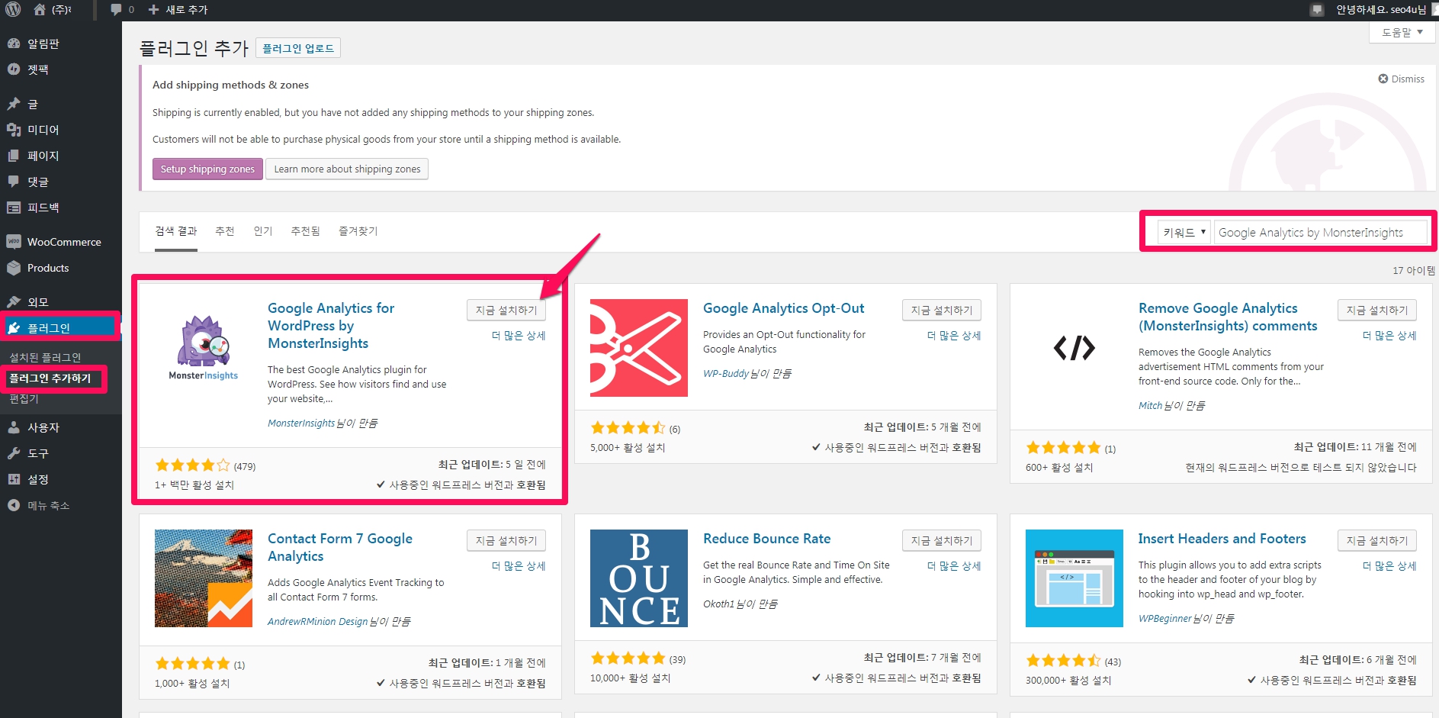Click the comments bubble icon in admin bar
This screenshot has height=718, width=1439.
(116, 10)
